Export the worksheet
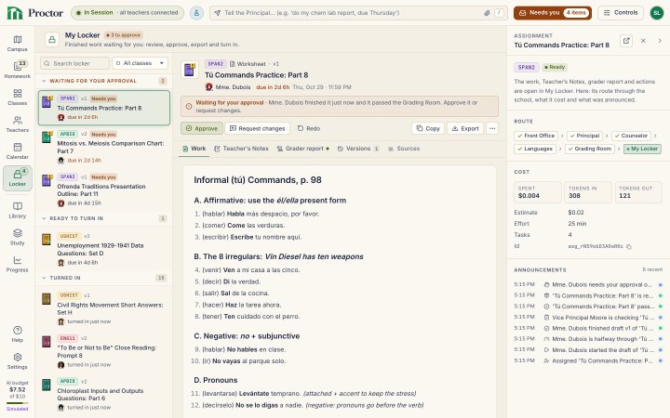This screenshot has height=418, width=670. pos(465,128)
